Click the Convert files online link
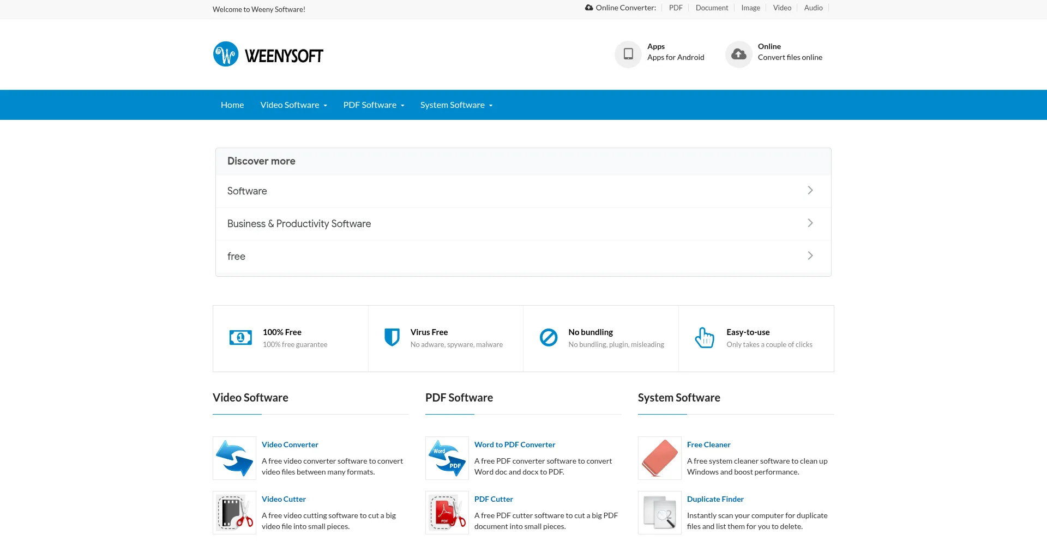Image resolution: width=1047 pixels, height=541 pixels. pos(790,57)
